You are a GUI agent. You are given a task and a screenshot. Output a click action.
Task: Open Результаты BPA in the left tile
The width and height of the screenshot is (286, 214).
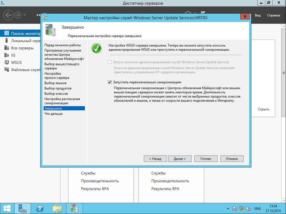point(95,189)
